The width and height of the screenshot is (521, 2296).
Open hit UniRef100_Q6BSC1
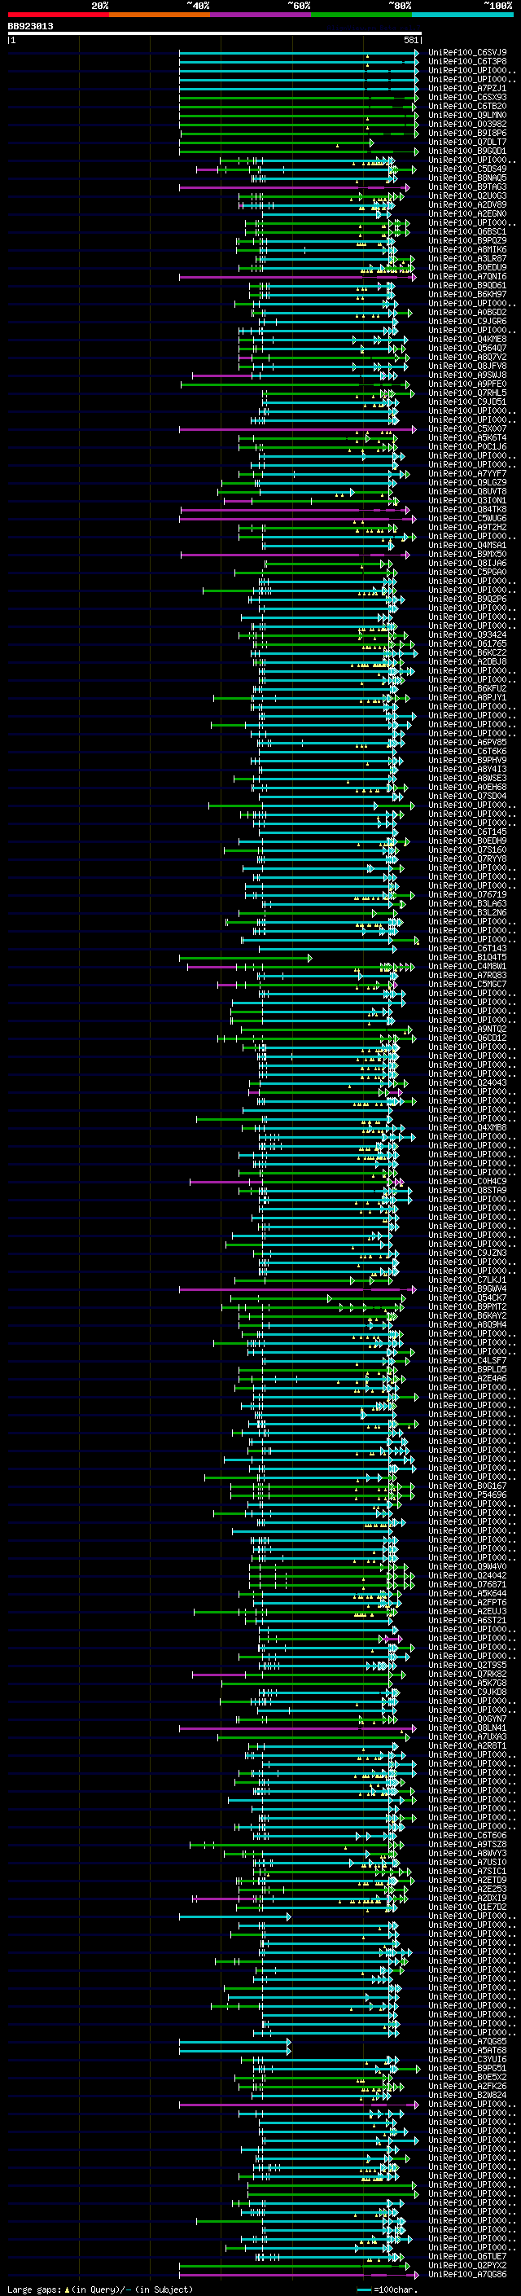click(x=467, y=232)
